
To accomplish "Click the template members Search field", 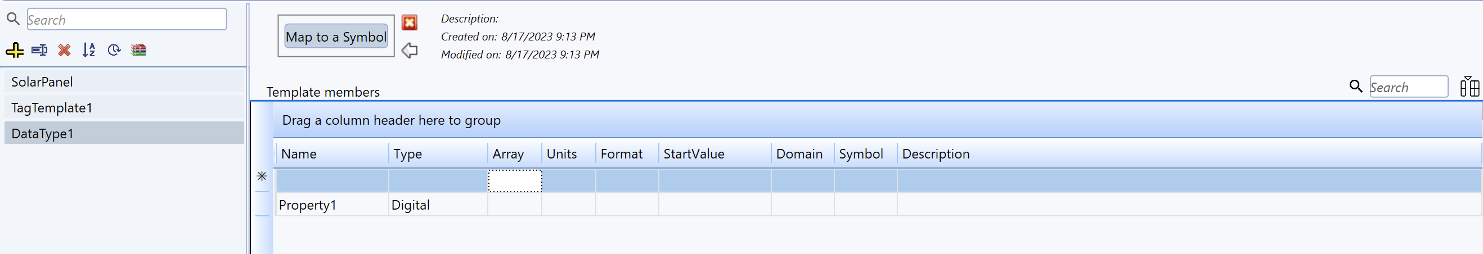I will [1408, 87].
